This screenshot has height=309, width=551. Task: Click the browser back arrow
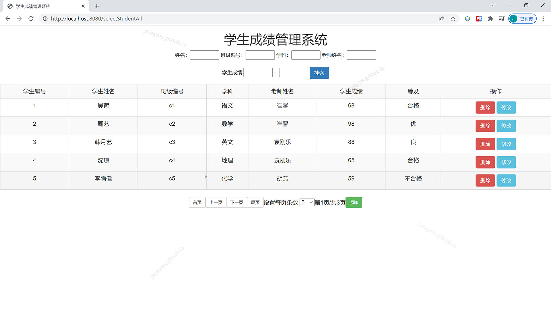point(8,19)
